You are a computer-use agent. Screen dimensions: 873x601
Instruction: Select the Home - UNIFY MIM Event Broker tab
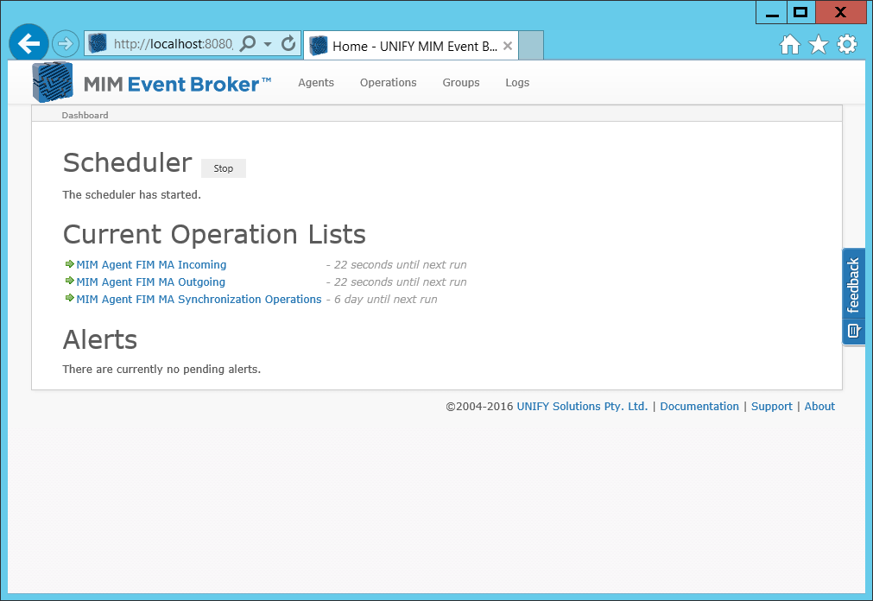(x=411, y=46)
